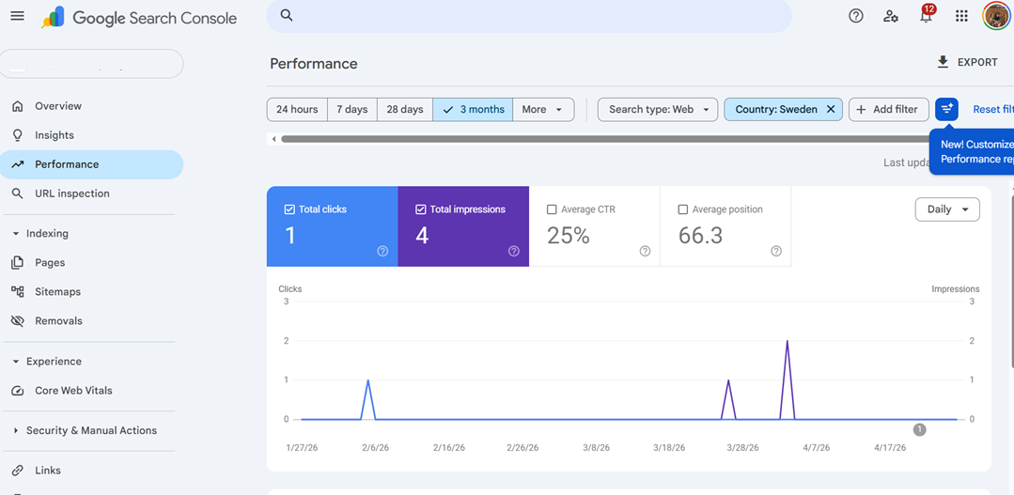Select the 28 days range
This screenshot has width=1014, height=495.
point(405,109)
